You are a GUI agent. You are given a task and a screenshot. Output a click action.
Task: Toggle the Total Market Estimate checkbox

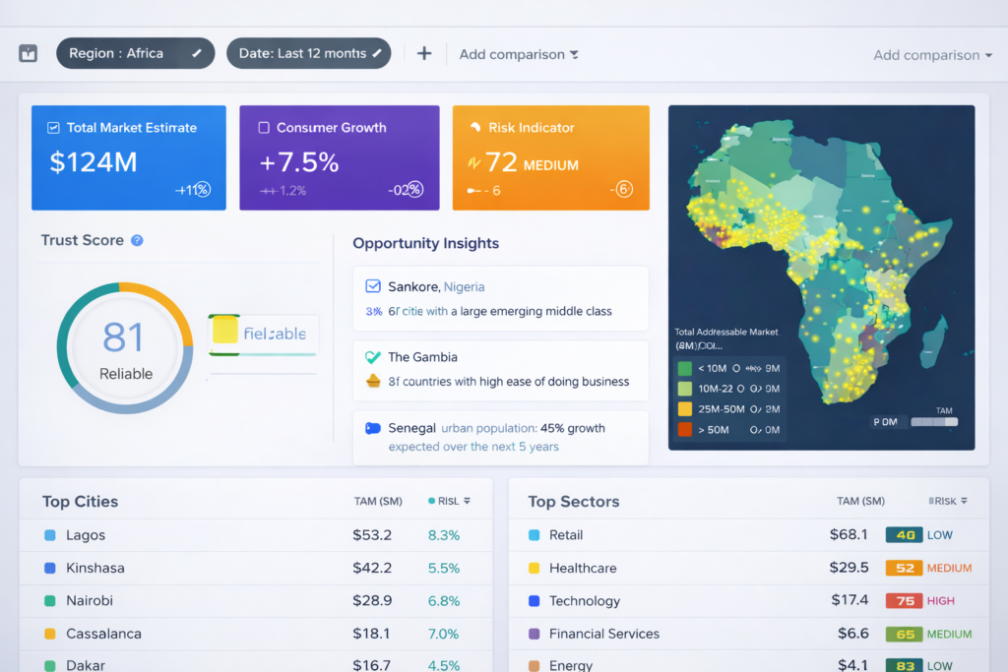pos(53,128)
